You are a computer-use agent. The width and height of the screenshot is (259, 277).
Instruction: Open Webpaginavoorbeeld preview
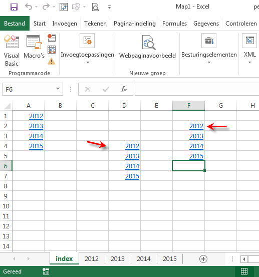coord(147,47)
